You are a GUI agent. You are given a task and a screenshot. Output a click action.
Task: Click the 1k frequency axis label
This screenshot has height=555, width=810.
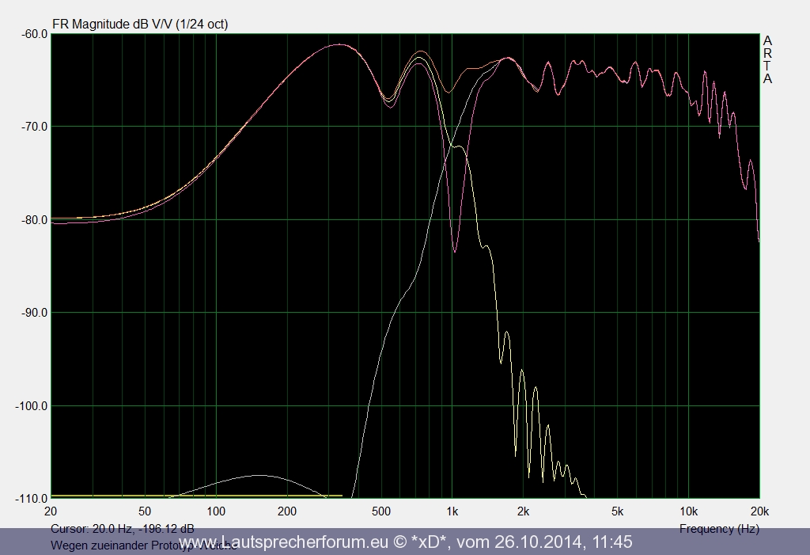(452, 510)
